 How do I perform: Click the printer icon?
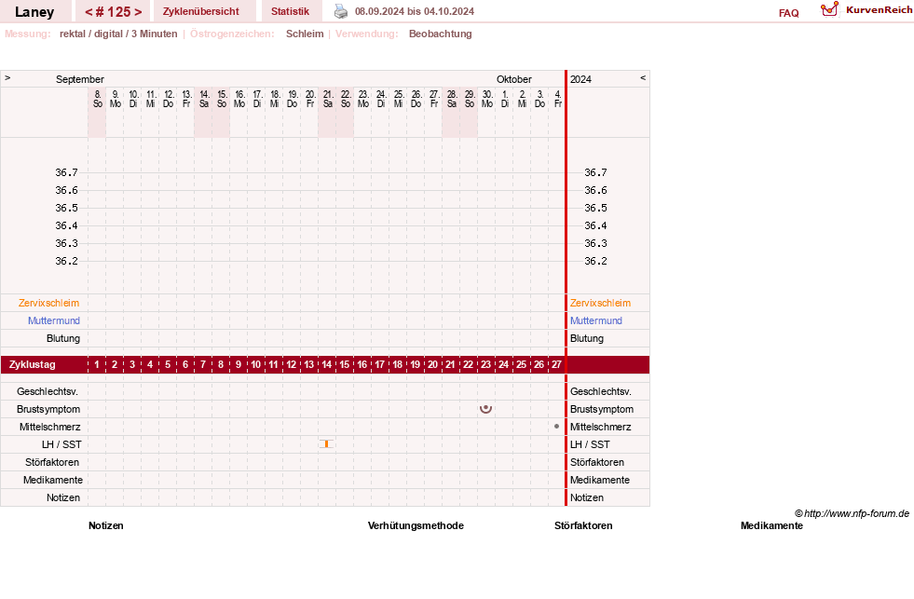(x=341, y=11)
